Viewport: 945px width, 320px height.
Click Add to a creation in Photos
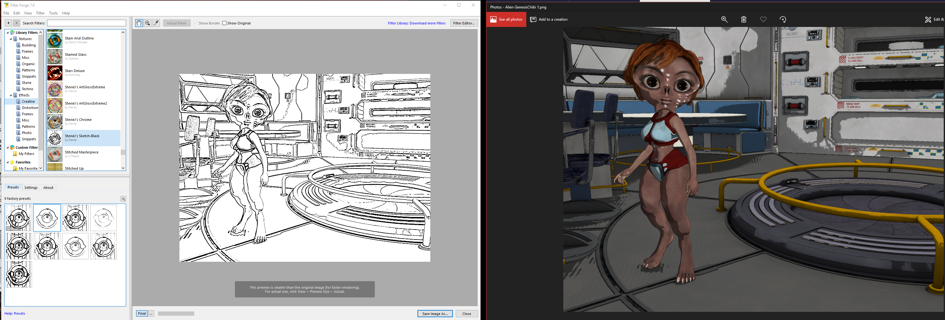[549, 19]
